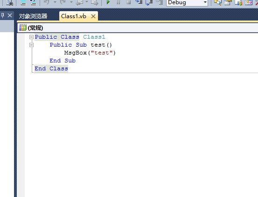Open the (常规) class selector combo box
The height and width of the screenshot is (197, 258).
[x=138, y=28]
